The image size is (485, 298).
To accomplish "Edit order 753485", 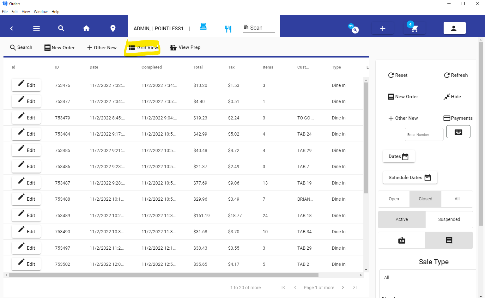I will 26,150.
